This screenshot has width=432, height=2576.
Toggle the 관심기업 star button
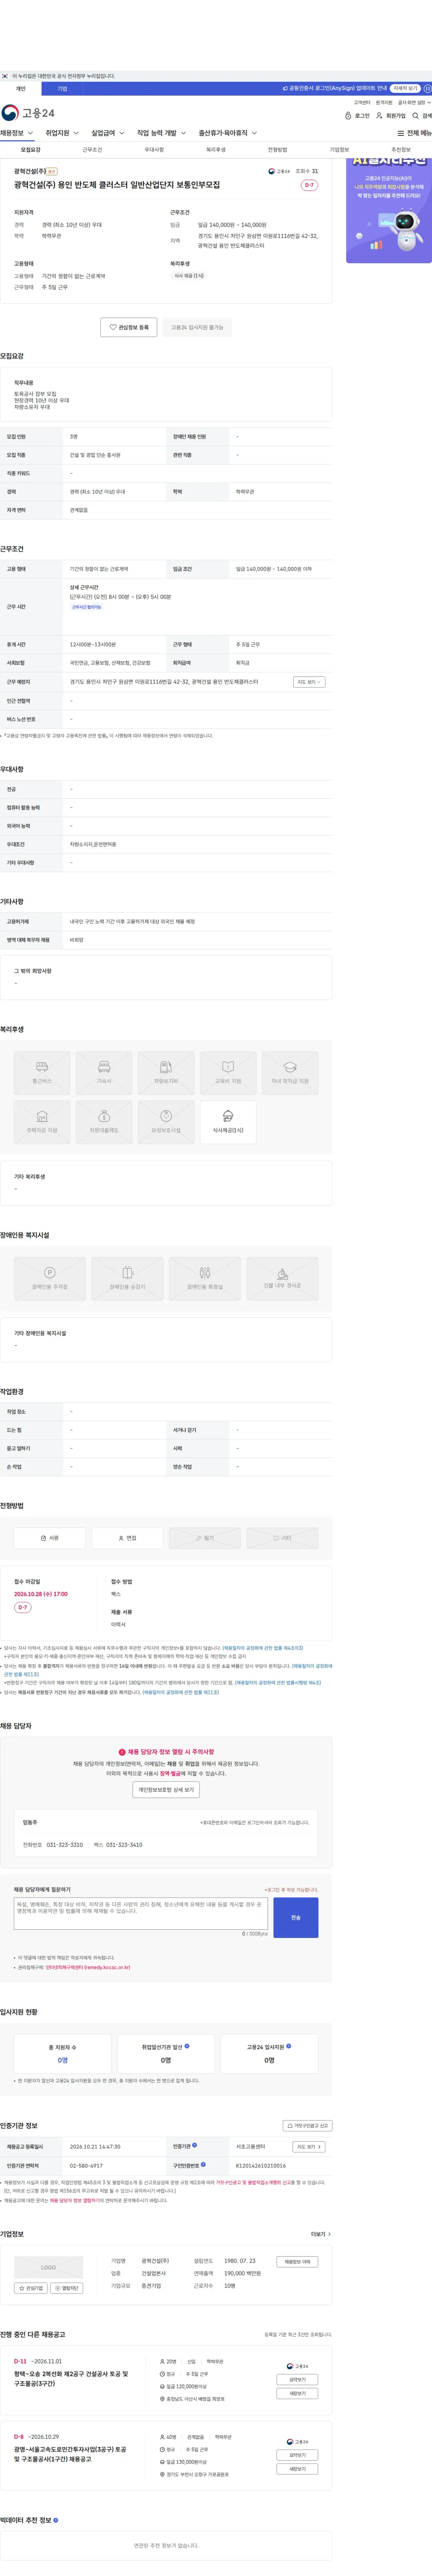click(31, 2287)
